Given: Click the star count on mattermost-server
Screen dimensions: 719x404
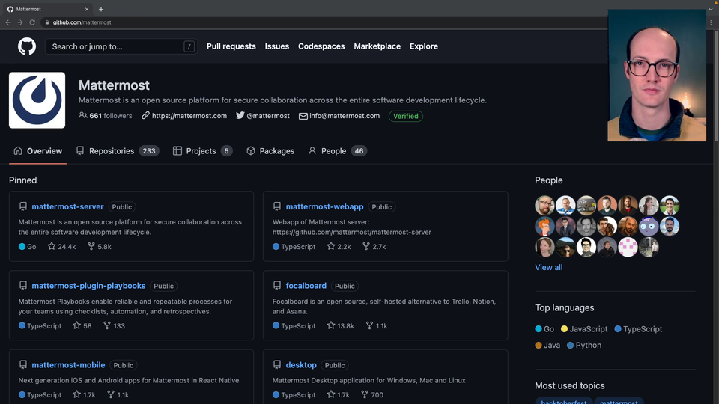Looking at the screenshot, I should coord(61,247).
